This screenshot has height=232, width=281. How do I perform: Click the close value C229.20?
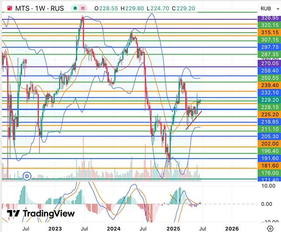pos(183,8)
